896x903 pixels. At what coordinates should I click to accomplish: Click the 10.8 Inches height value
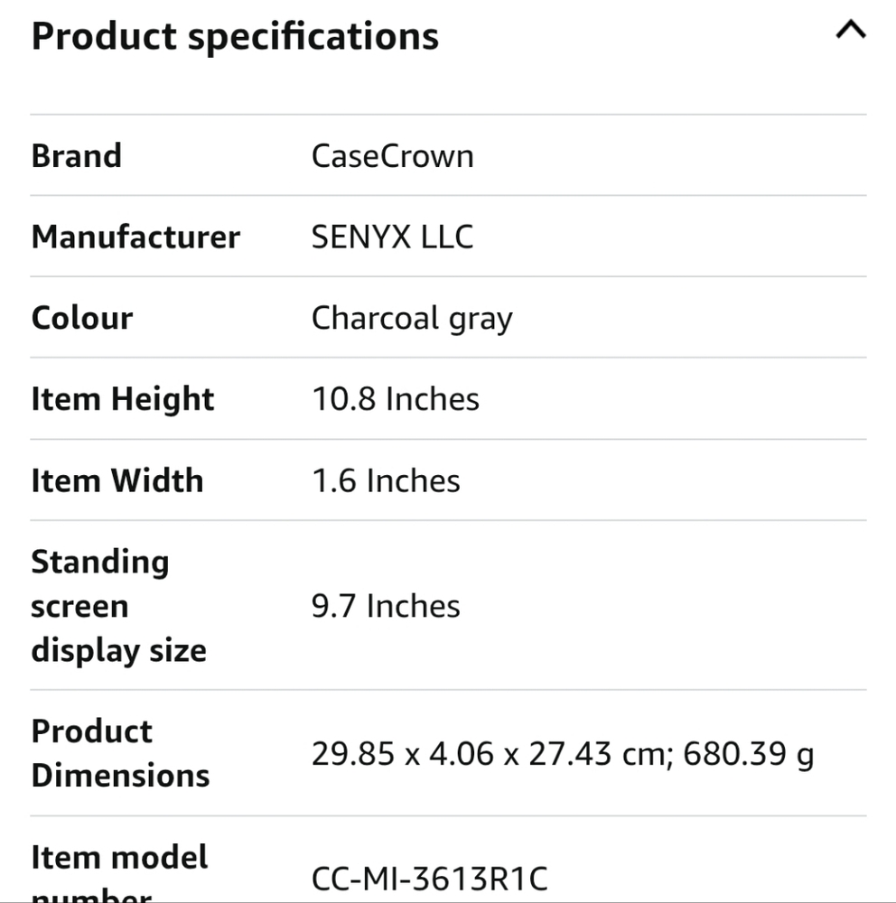(x=396, y=399)
